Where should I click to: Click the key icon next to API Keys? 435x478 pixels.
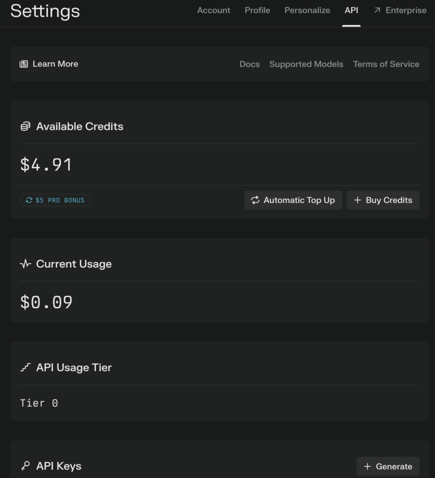point(25,466)
